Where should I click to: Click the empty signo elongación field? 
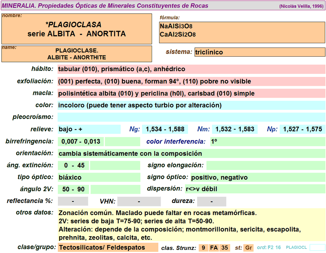(265, 166)
